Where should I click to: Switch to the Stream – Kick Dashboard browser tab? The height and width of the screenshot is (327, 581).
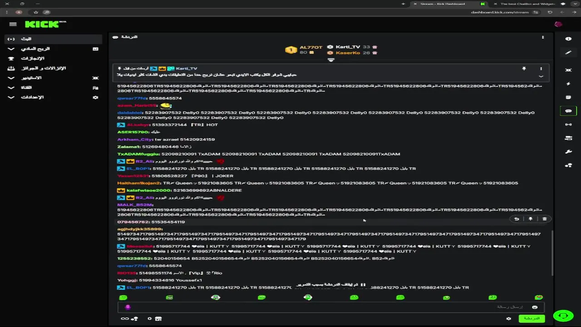(448, 4)
